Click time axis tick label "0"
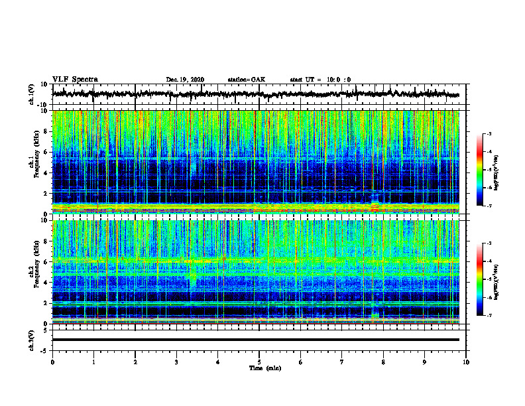525x406 pixels. pos(52,362)
